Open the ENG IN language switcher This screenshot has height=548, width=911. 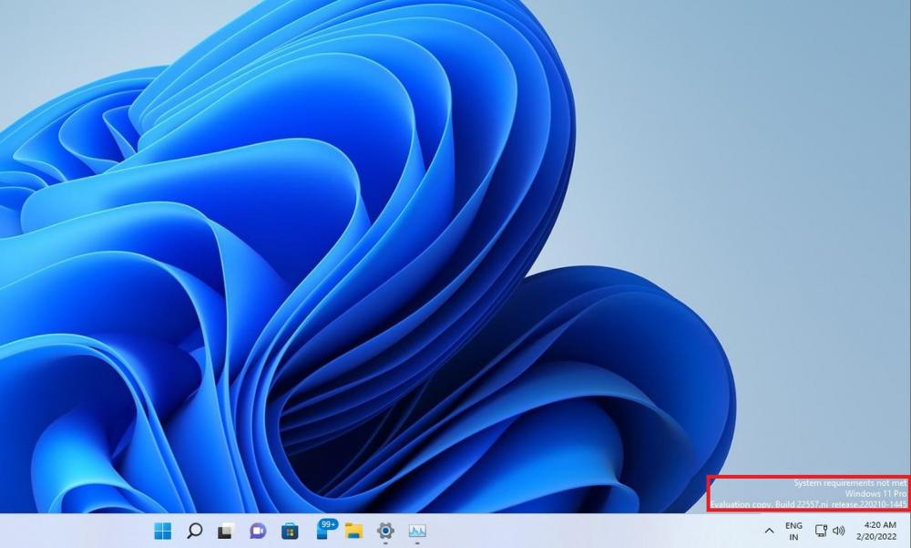pyautogui.click(x=793, y=531)
